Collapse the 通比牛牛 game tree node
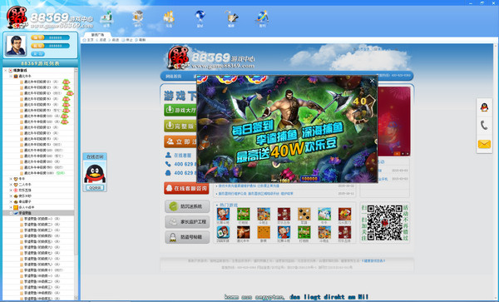499x302 pixels. pos(11,77)
